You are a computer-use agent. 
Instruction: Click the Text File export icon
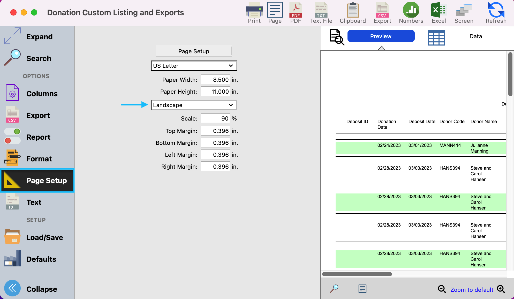321,13
